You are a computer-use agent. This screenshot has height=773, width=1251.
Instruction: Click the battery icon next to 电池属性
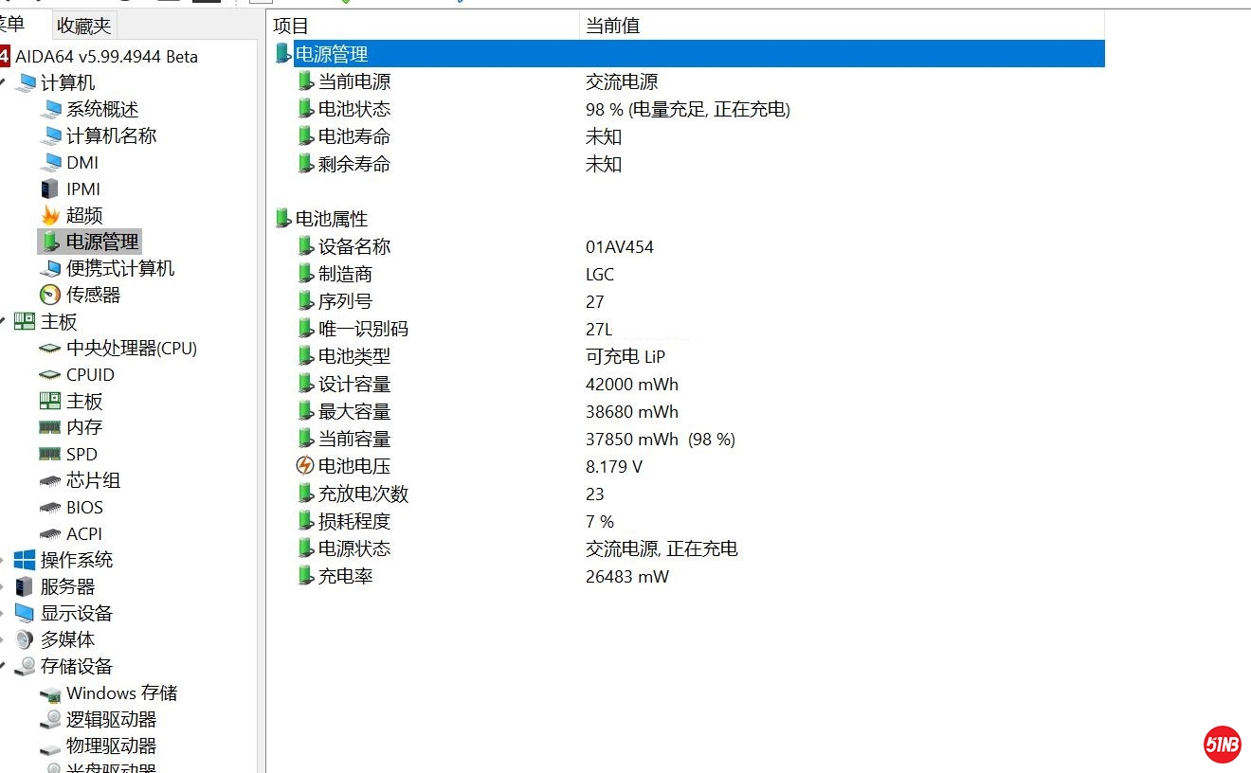(282, 218)
